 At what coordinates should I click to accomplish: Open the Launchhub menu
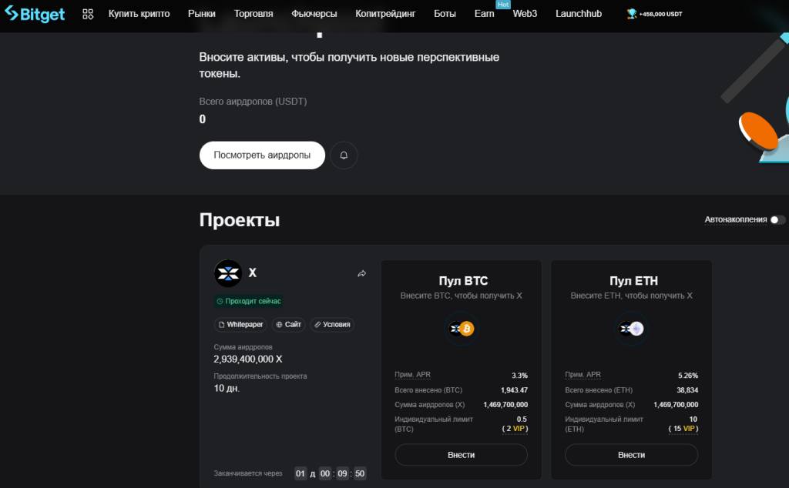pyautogui.click(x=579, y=14)
